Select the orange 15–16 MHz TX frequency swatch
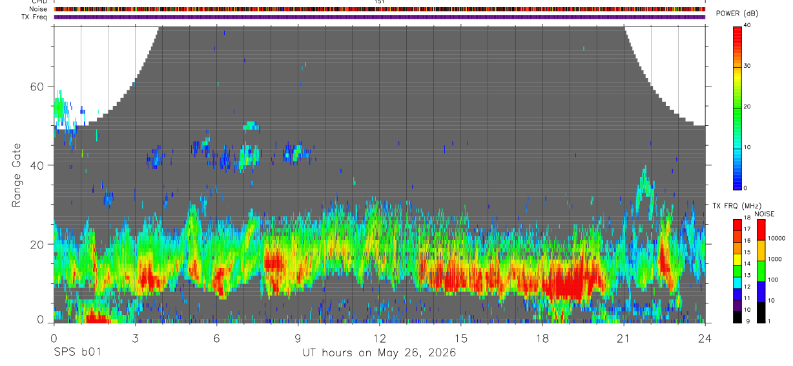Image resolution: width=793 pixels, height=366 pixels. (x=737, y=247)
